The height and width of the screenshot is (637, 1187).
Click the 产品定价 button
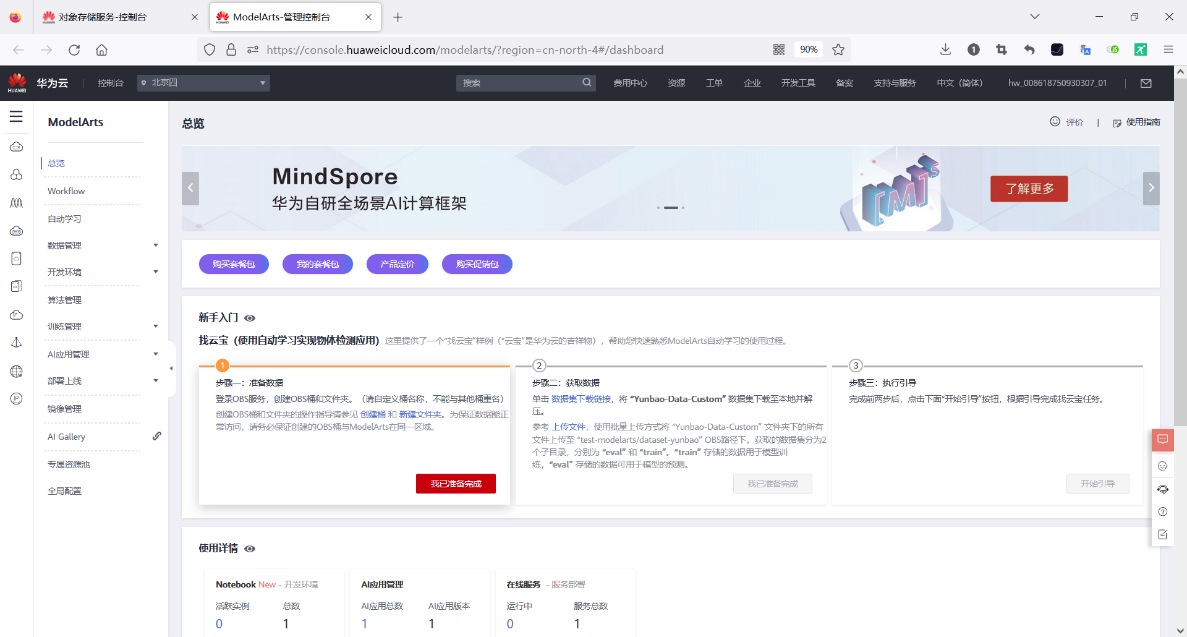pos(398,264)
